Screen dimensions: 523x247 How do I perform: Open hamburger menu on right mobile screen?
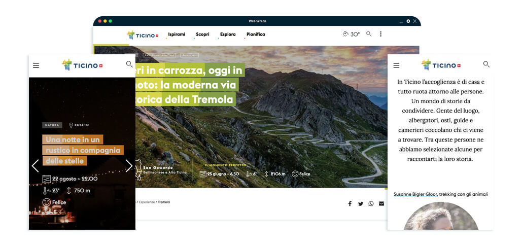point(396,65)
